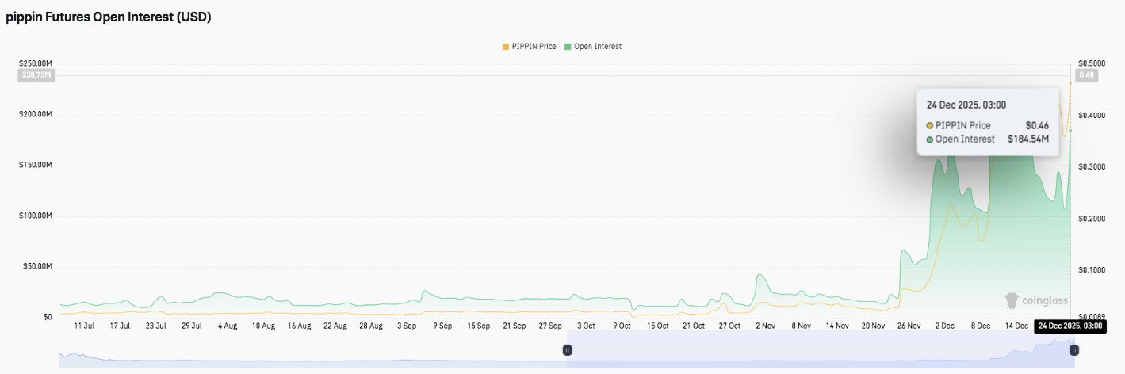Click the yellow dot in tooltip PIPPIN Price
This screenshot has width=1125, height=374.
pos(929,125)
